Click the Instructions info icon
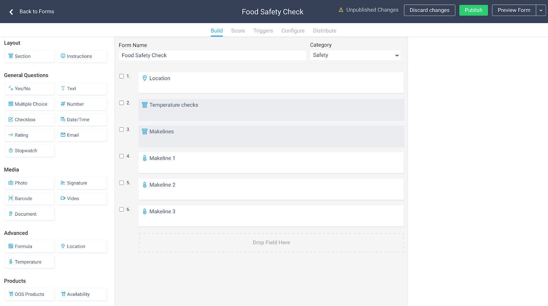 tap(63, 56)
